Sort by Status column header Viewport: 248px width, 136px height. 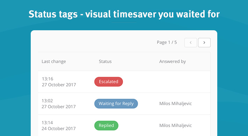[x=105, y=61]
